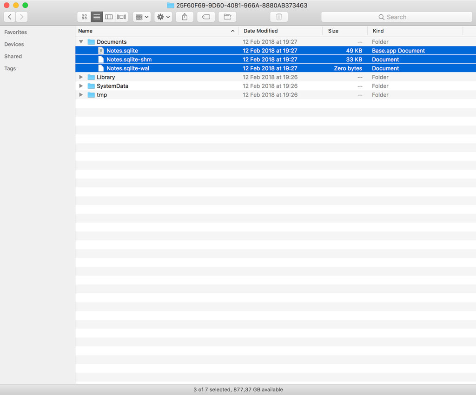Viewport: 476px width, 395px height.
Task: Click into the Search field
Action: tap(397, 17)
